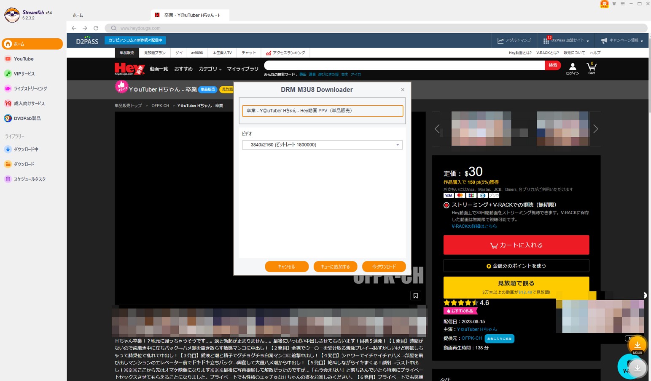Click the StreamFab sloth logo
The image size is (651, 381).
[x=12, y=15]
